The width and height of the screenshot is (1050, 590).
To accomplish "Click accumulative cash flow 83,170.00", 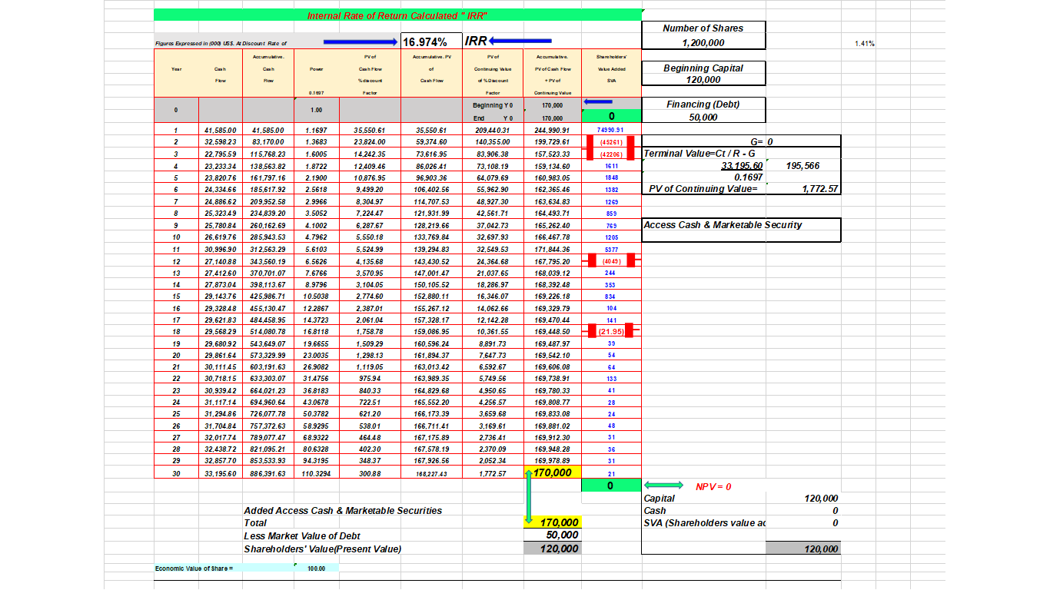I will (x=268, y=142).
